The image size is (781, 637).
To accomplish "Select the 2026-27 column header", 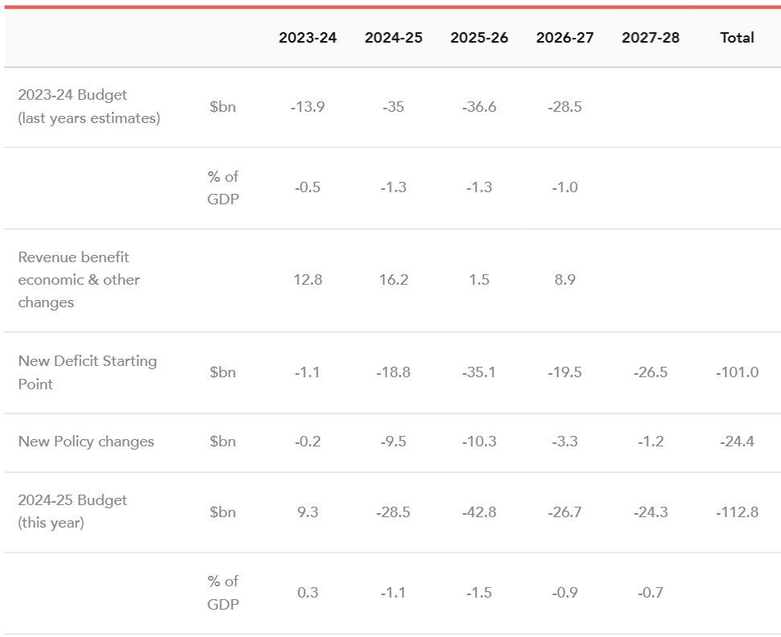I will pyautogui.click(x=565, y=38).
